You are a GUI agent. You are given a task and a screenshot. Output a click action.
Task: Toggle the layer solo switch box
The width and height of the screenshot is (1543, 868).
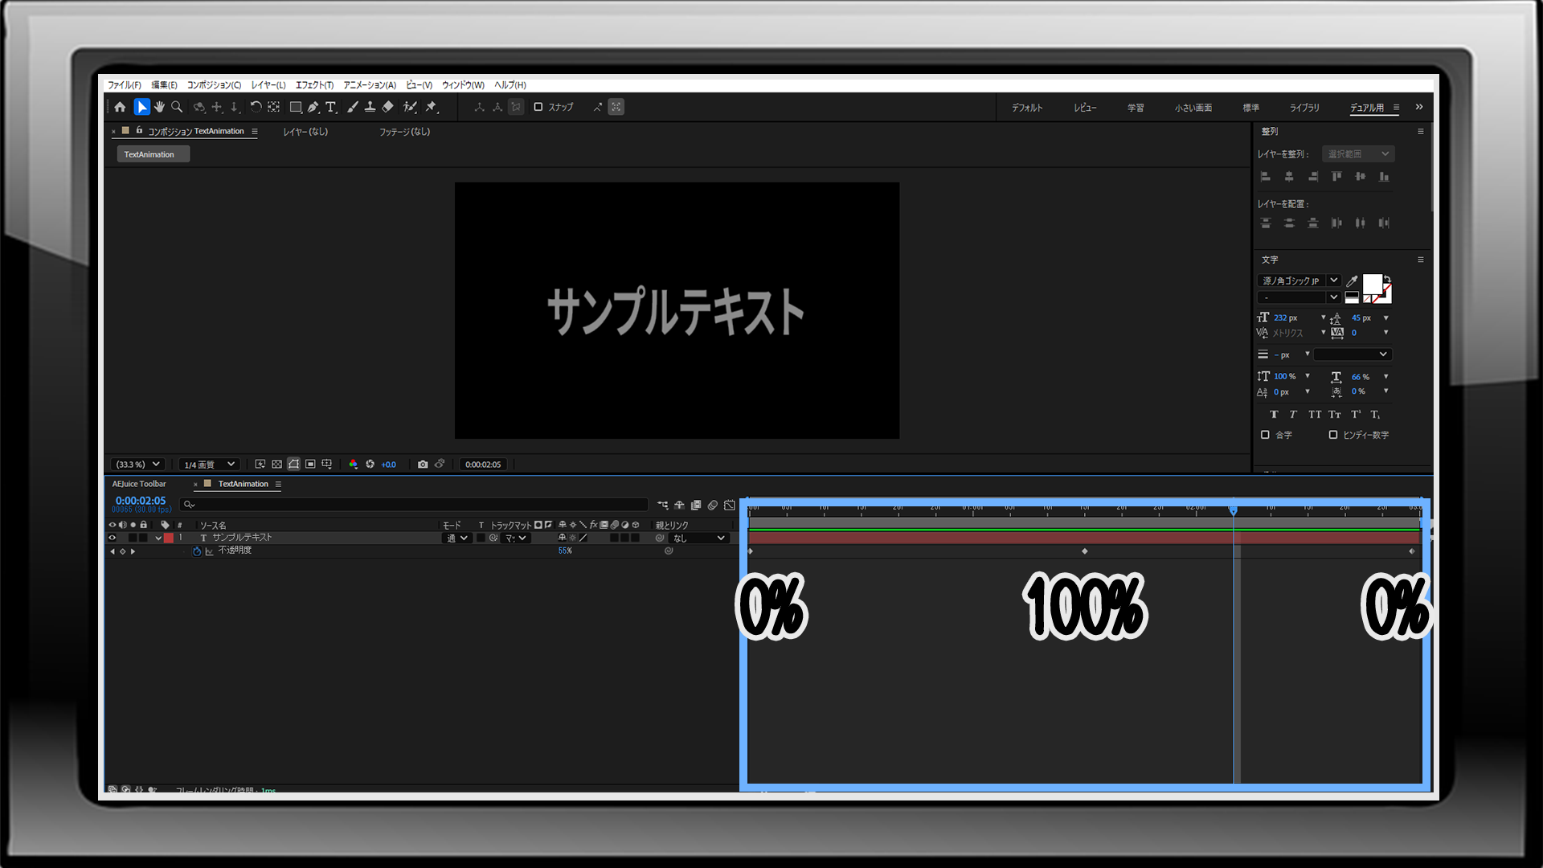point(133,538)
